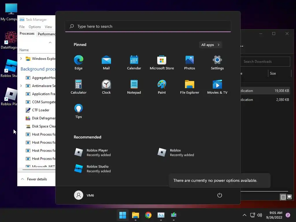This screenshot has width=296, height=222.
Task: Select the 19,008 KB file row
Action: 266,91
